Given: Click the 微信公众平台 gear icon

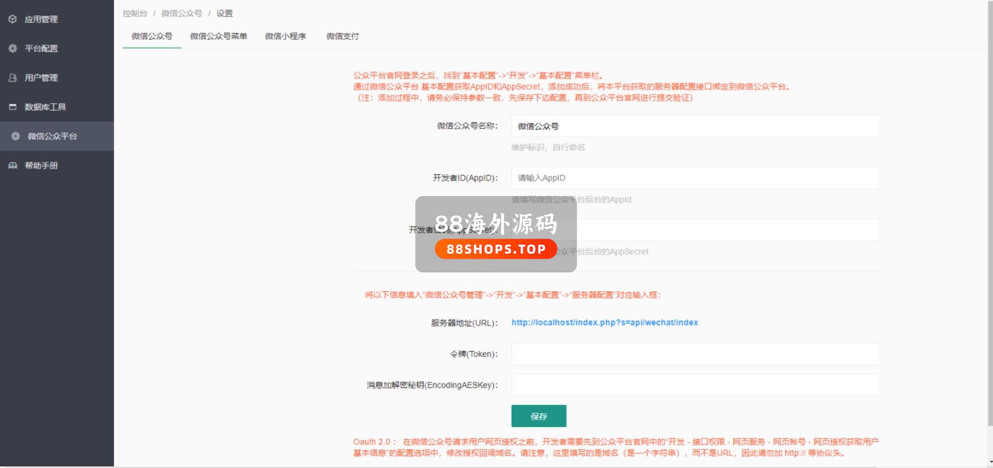Looking at the screenshot, I should [16, 136].
